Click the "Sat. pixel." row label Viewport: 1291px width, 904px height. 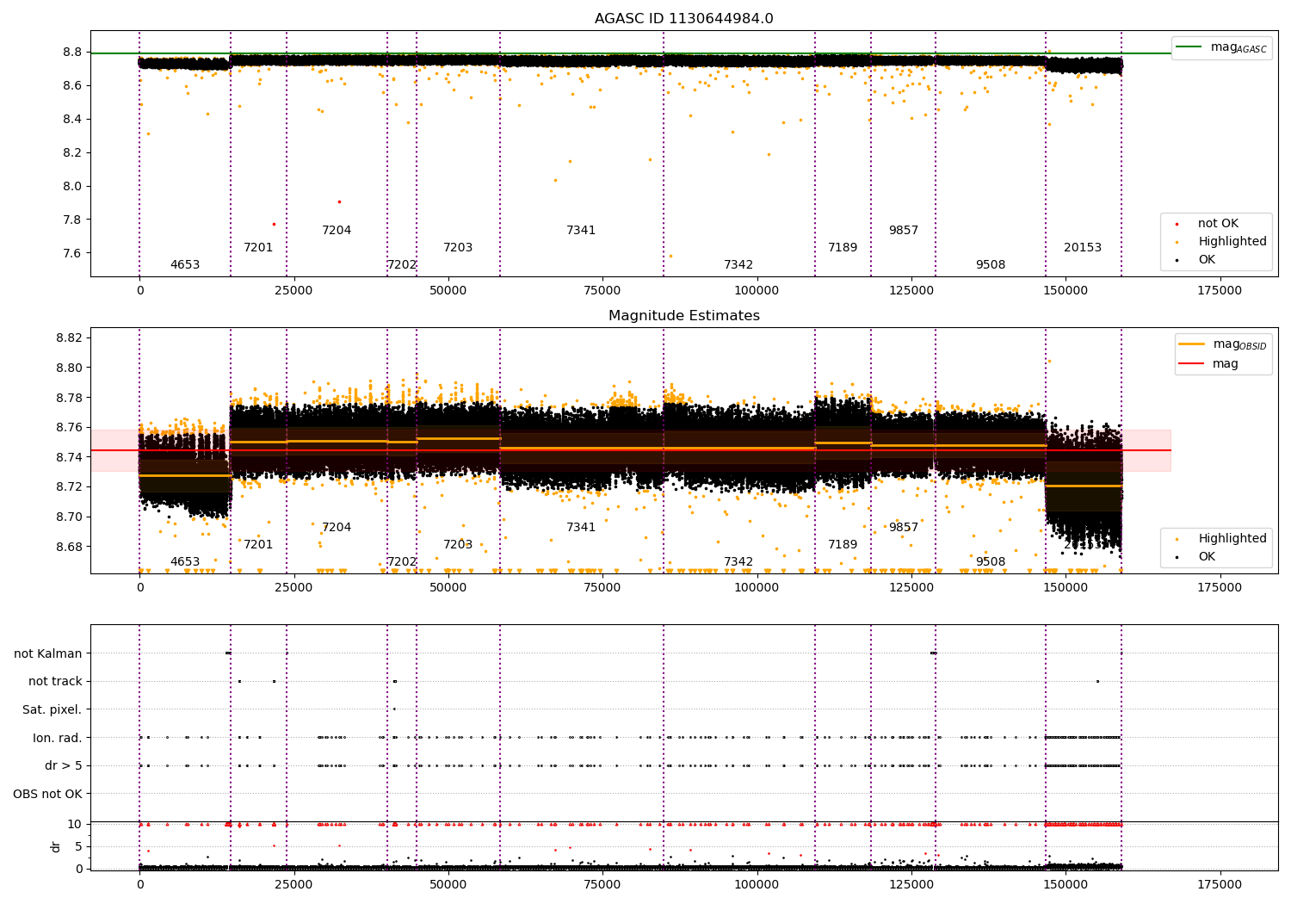[x=53, y=710]
